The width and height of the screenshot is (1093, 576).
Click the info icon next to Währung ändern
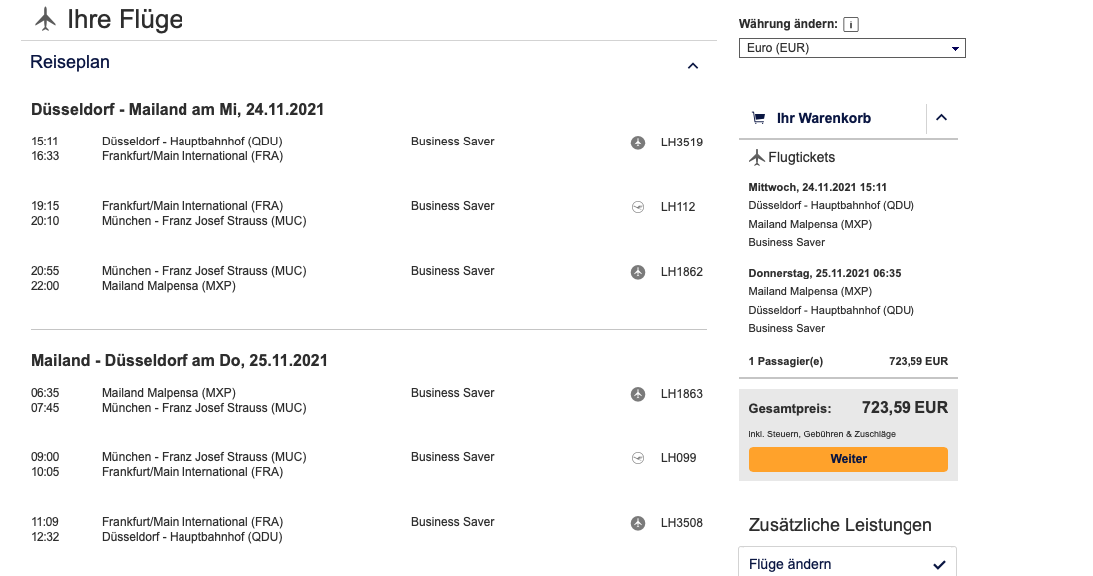click(x=850, y=24)
